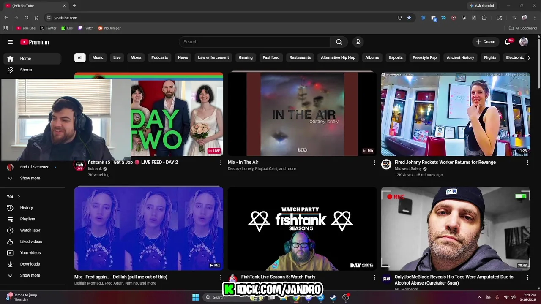The image size is (541, 304).
Task: Click the Create button
Action: tap(485, 42)
